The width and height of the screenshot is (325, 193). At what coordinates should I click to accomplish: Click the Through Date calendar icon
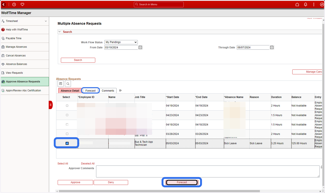tap(272, 47)
